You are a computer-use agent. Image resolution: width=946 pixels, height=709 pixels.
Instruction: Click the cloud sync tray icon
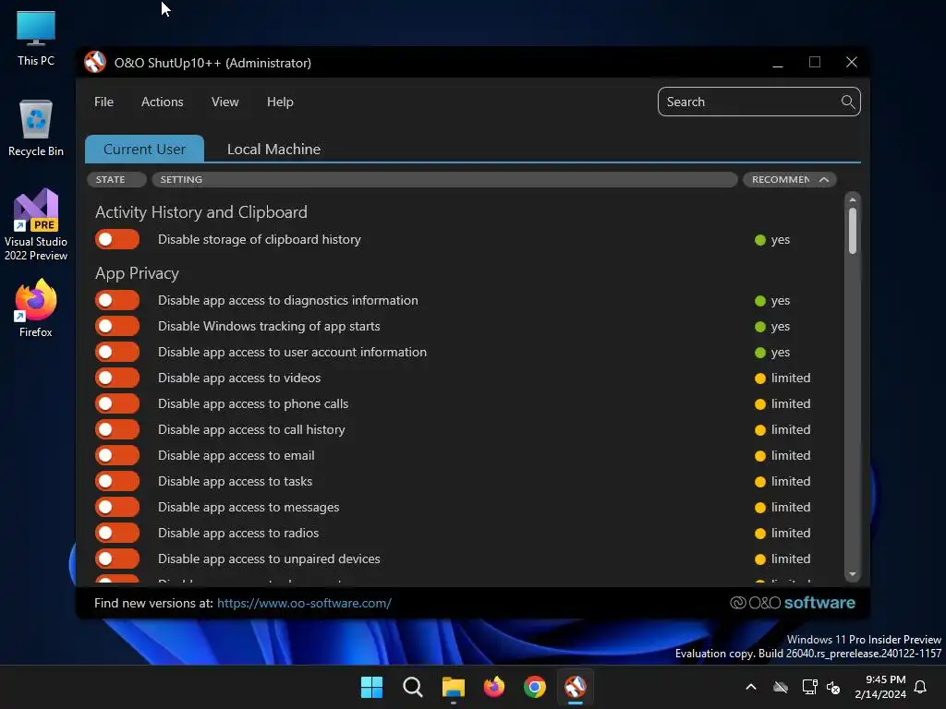[x=781, y=687]
